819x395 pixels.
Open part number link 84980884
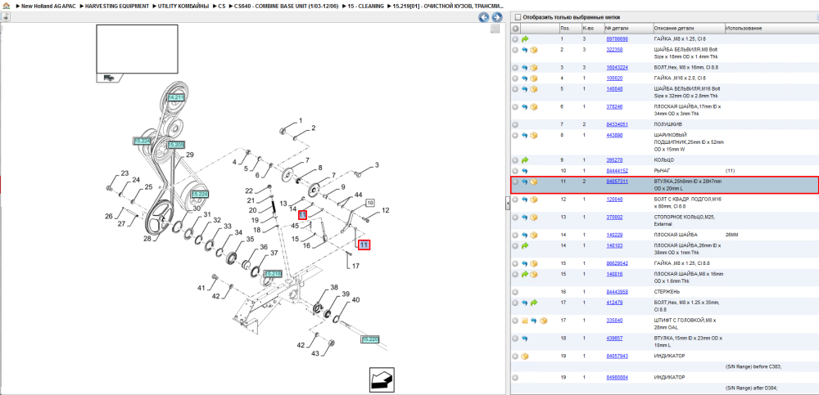tap(617, 377)
